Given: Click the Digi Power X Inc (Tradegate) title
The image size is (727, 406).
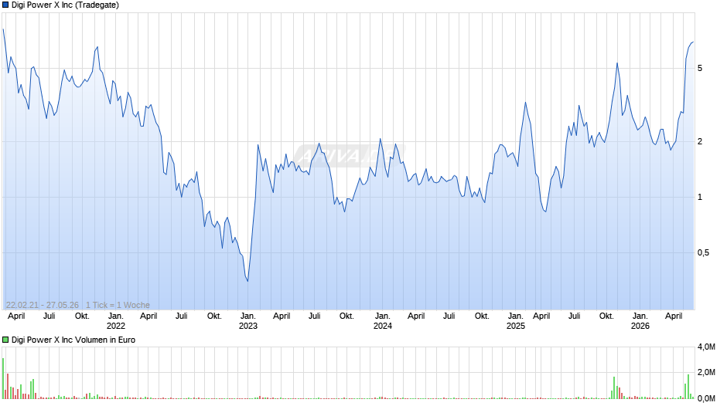Looking at the screenshot, I should pyautogui.click(x=65, y=5).
